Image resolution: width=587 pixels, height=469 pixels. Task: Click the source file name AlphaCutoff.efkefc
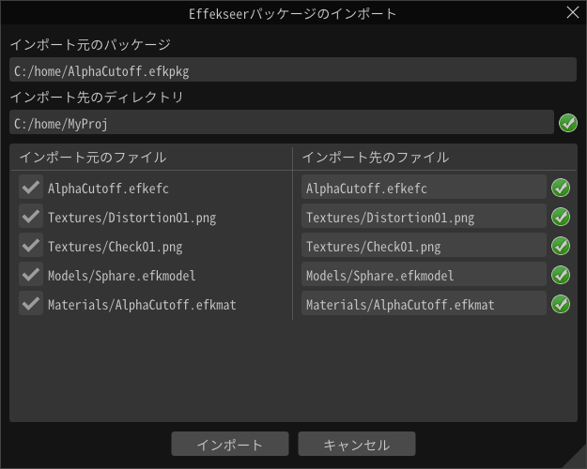[108, 189]
